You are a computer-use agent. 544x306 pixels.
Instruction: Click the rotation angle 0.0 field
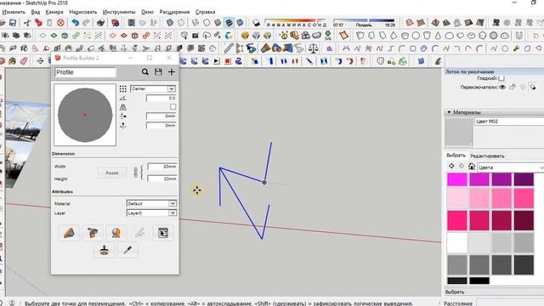click(161, 99)
